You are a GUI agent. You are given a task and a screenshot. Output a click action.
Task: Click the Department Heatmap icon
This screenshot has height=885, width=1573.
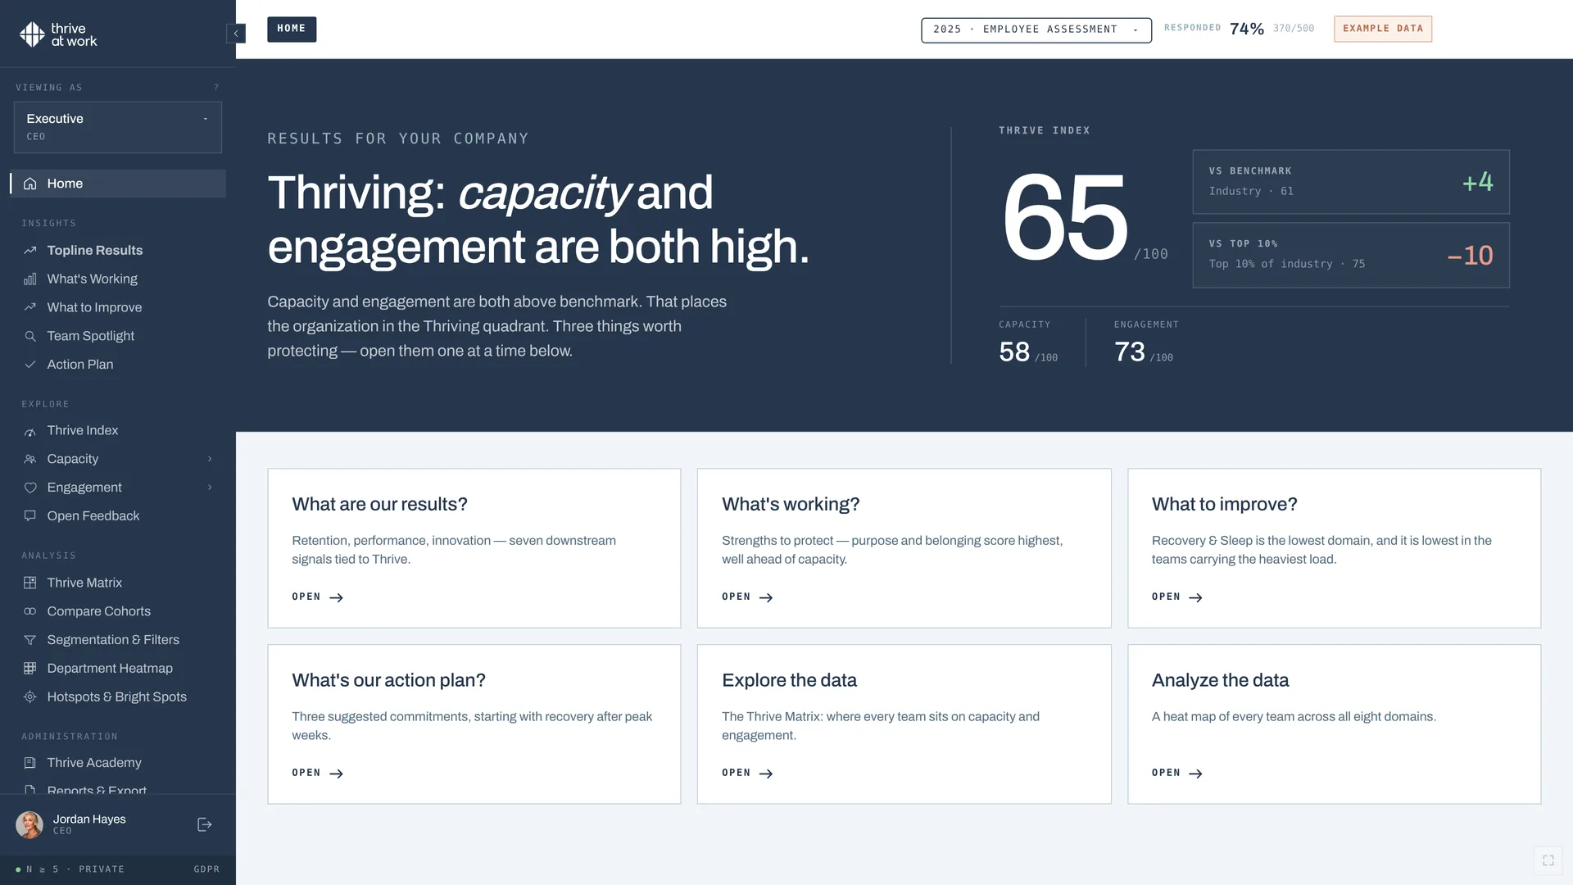click(30, 668)
